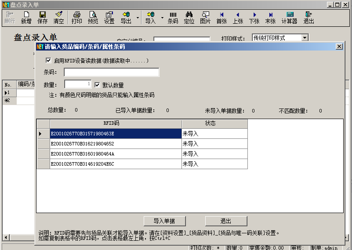Image resolution: width=352 pixels, height=250 pixels.
Task: Click the 条码 barcode input field
Action: coord(112,72)
